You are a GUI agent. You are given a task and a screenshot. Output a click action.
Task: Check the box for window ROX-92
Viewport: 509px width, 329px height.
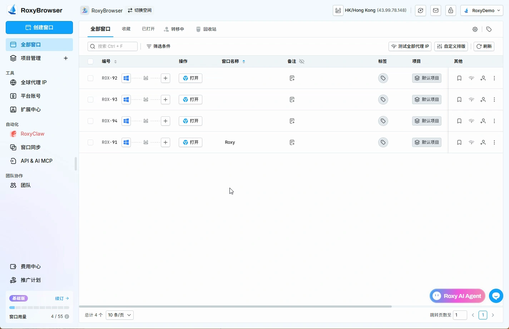pos(90,78)
